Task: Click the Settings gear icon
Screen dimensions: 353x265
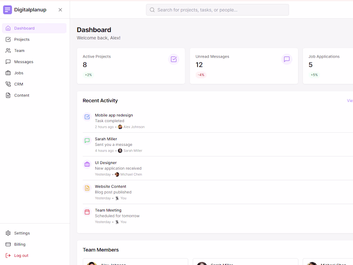Action: click(x=8, y=233)
